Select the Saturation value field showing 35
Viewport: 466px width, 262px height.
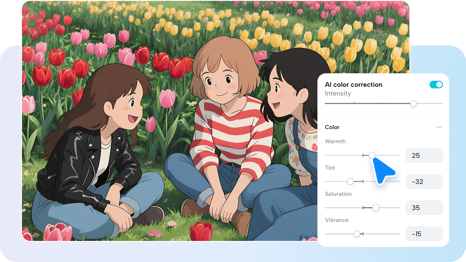point(424,208)
